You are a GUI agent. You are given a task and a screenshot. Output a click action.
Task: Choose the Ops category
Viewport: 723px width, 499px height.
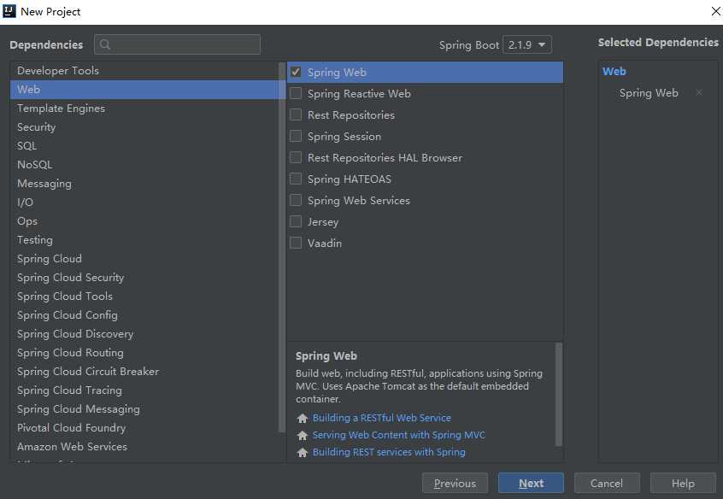pyautogui.click(x=144, y=221)
